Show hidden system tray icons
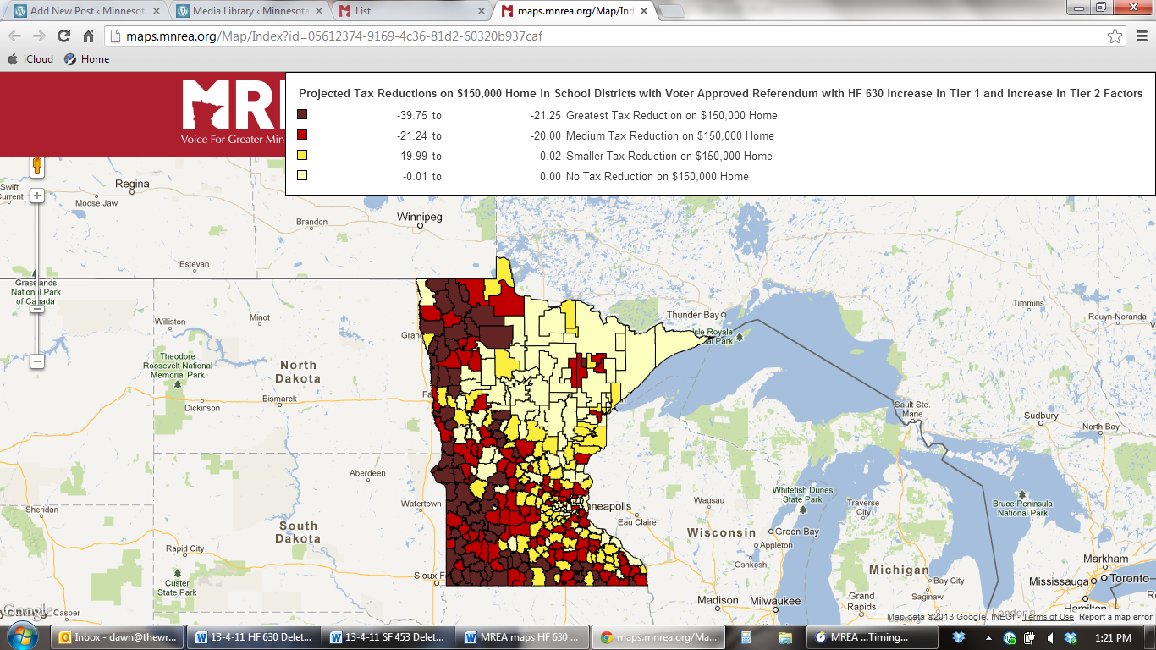This screenshot has width=1156, height=650. pyautogui.click(x=988, y=637)
